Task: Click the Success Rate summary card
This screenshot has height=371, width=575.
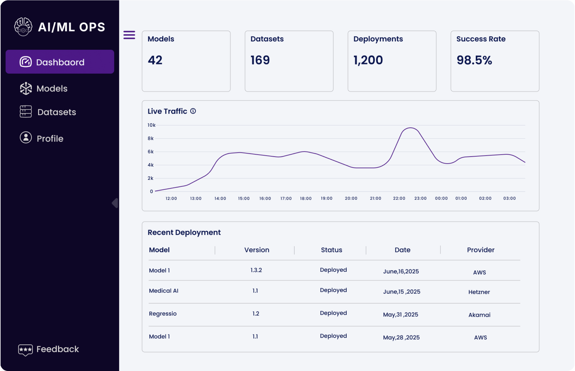Action: [495, 61]
